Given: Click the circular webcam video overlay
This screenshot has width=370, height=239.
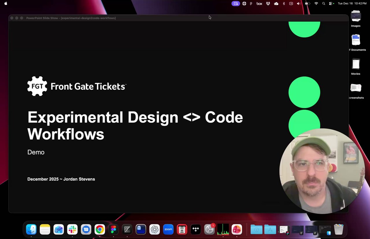Looking at the screenshot, I should click(x=322, y=171).
